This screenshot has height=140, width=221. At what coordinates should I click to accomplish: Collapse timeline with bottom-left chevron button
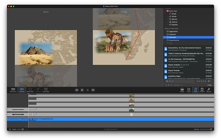coord(10,129)
